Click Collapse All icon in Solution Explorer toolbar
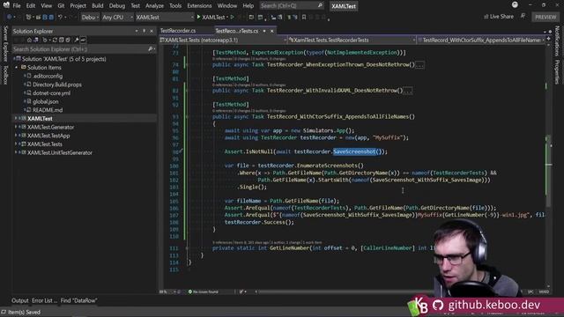This screenshot has width=564, height=317. pyautogui.click(x=61, y=40)
